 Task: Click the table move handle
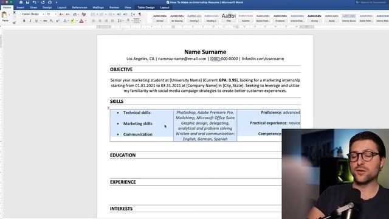click(x=108, y=108)
